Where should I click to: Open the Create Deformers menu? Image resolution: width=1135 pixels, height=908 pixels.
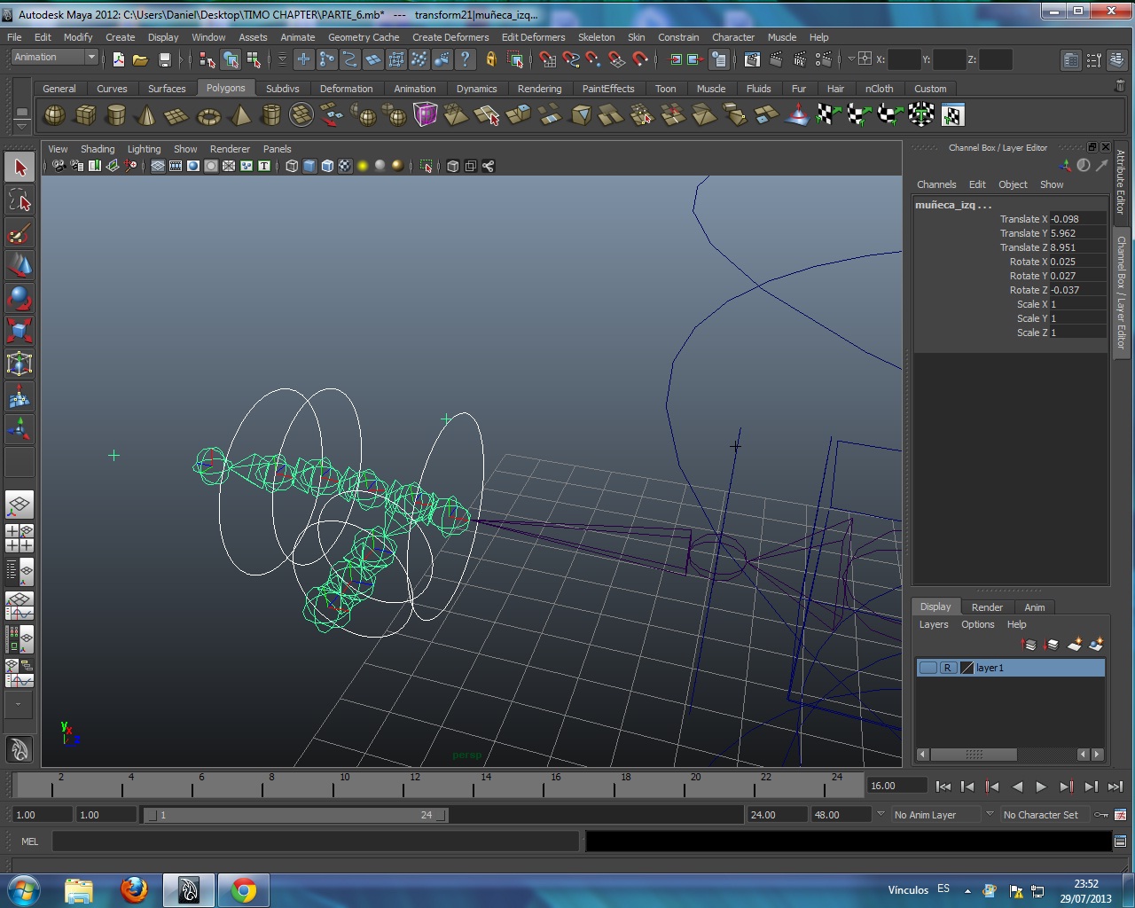[450, 37]
